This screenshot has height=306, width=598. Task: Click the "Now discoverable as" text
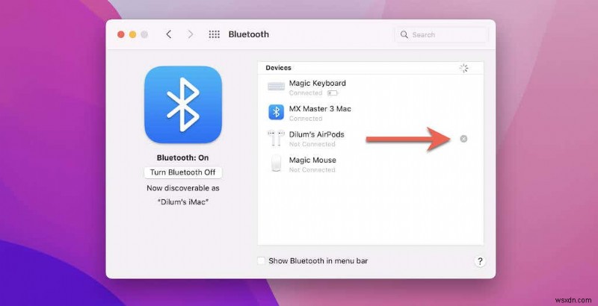[x=183, y=188]
